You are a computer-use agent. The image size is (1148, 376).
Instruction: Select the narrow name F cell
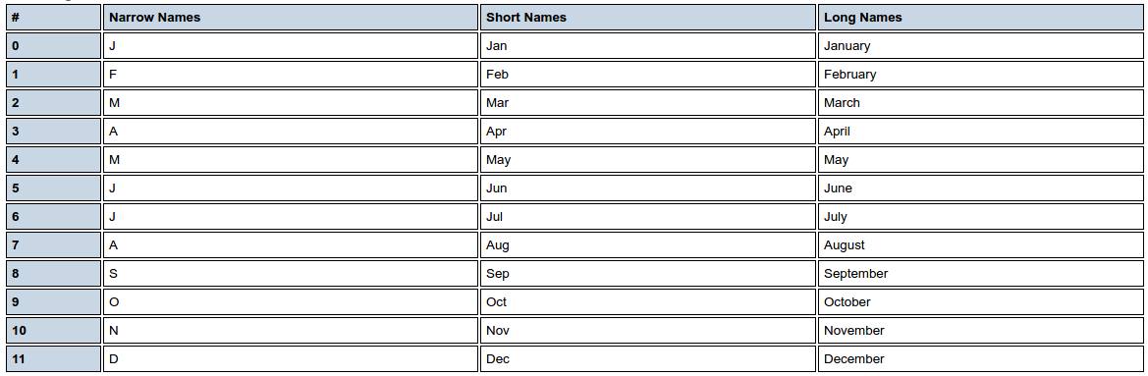(x=291, y=75)
